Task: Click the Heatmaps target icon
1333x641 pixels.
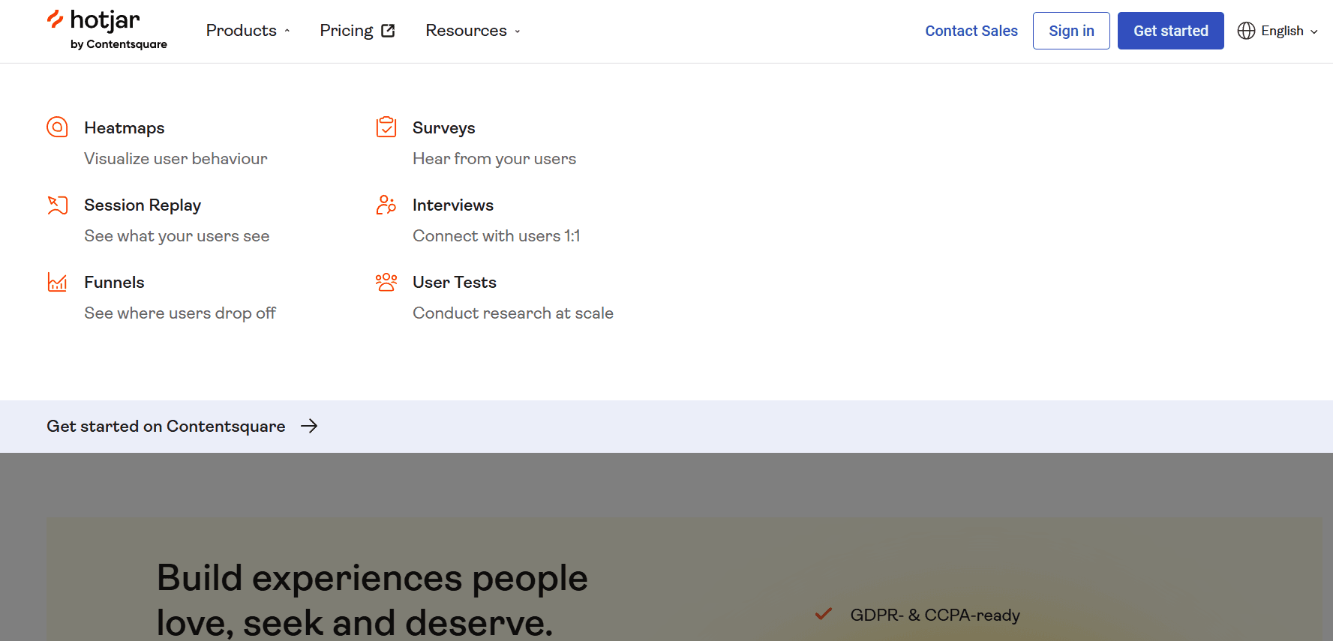Action: click(x=57, y=127)
